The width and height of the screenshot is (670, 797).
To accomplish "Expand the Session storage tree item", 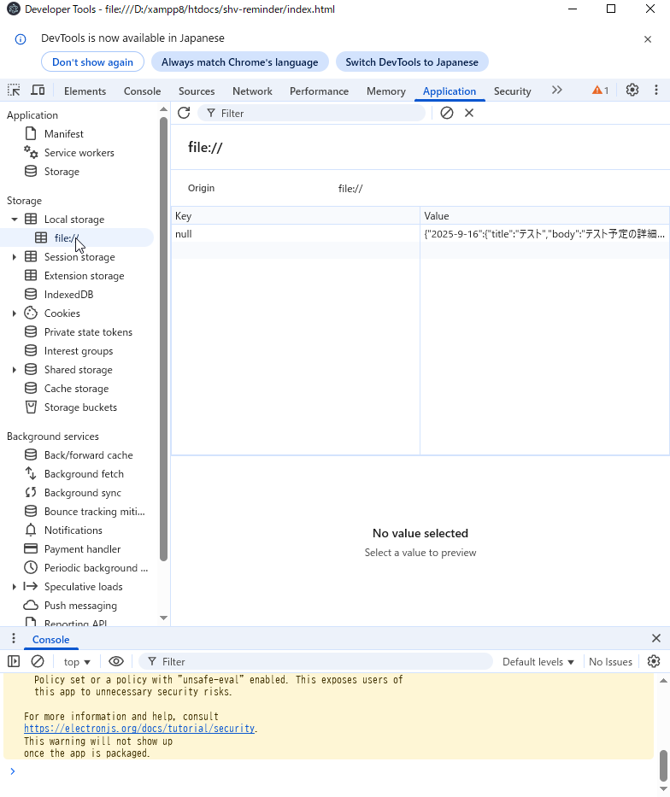I will (14, 257).
